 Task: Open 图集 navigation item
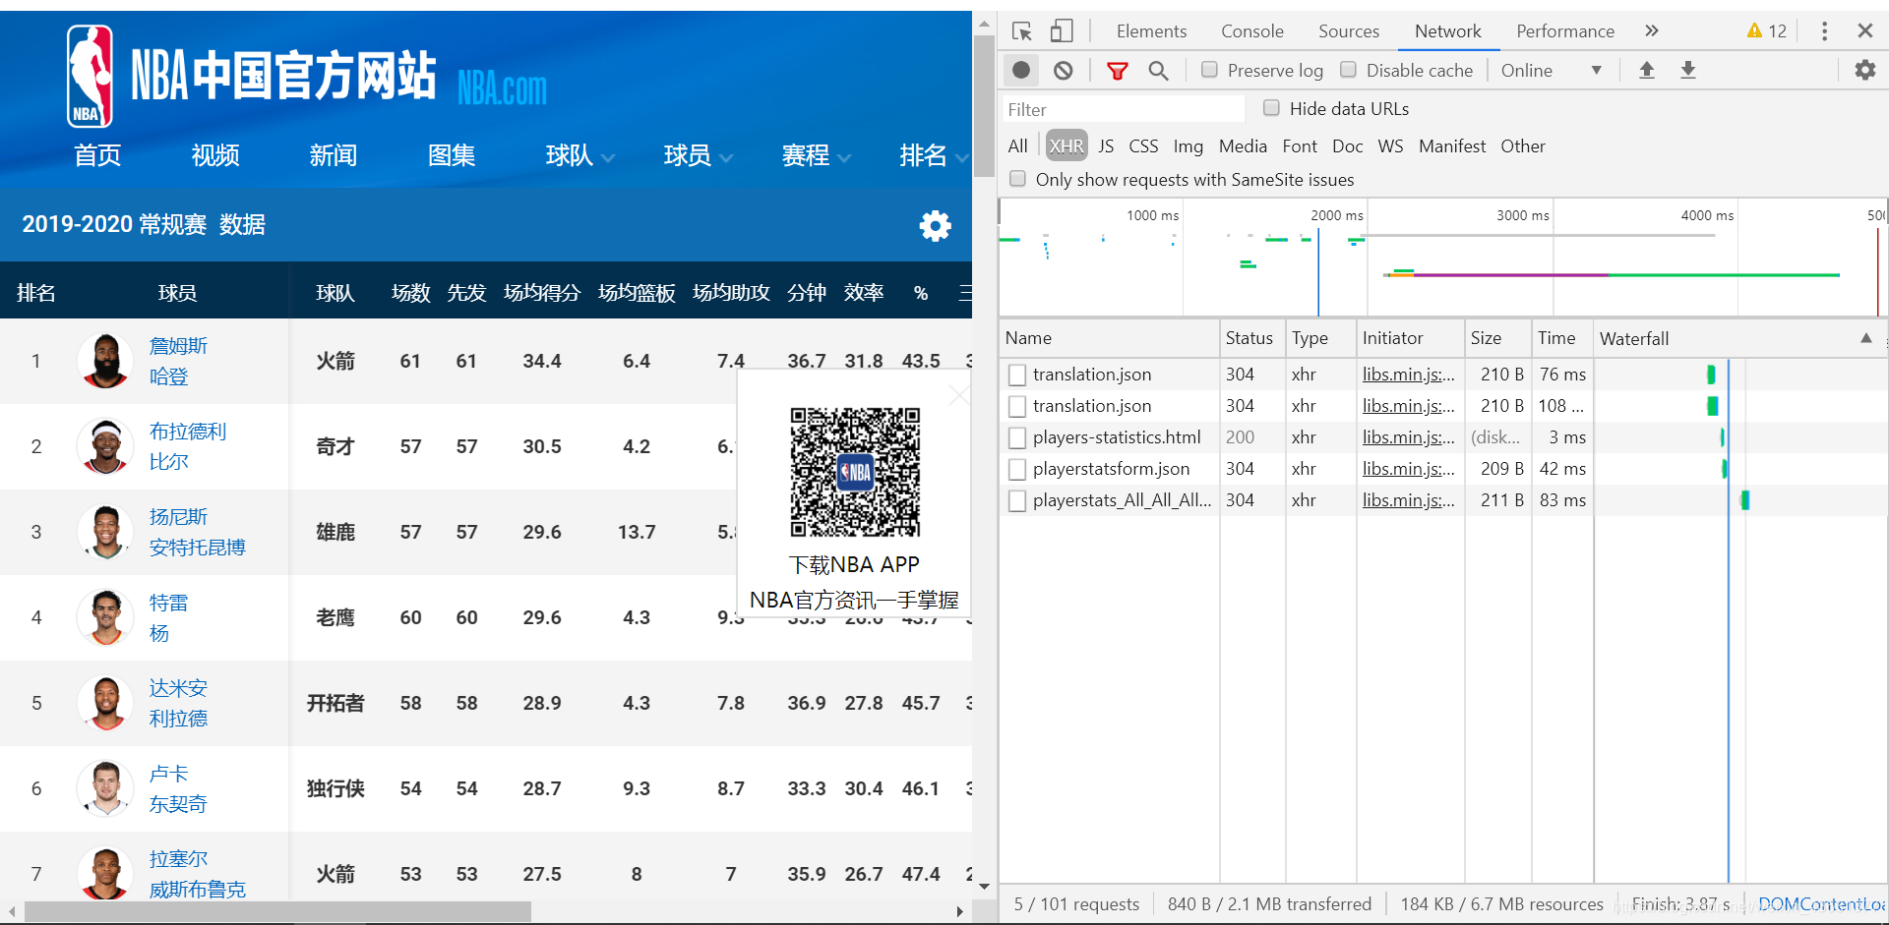(452, 155)
